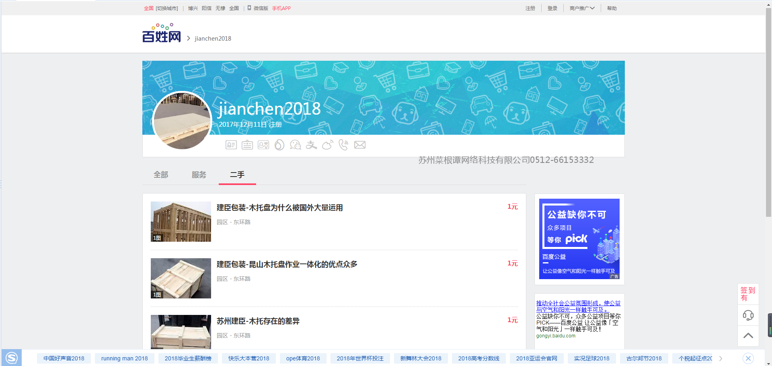
Task: Expand the 商户推广 dropdown
Action: click(582, 8)
